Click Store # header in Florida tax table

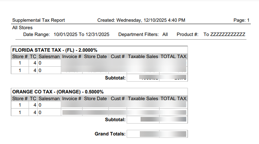[x=20, y=57]
